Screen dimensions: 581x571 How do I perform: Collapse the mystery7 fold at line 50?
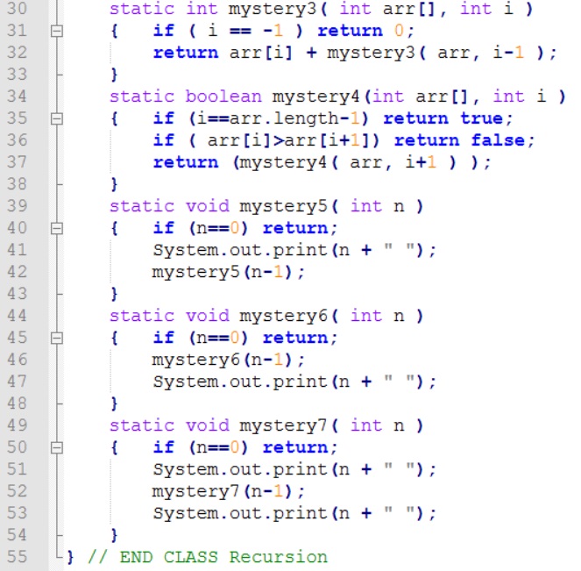pyautogui.click(x=57, y=448)
